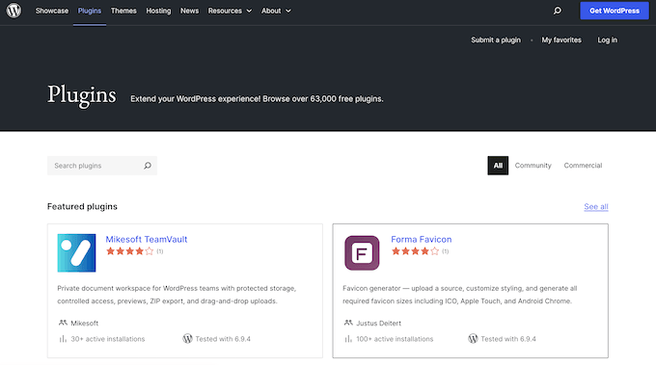
Task: Select the All filter tab
Action: click(x=498, y=166)
